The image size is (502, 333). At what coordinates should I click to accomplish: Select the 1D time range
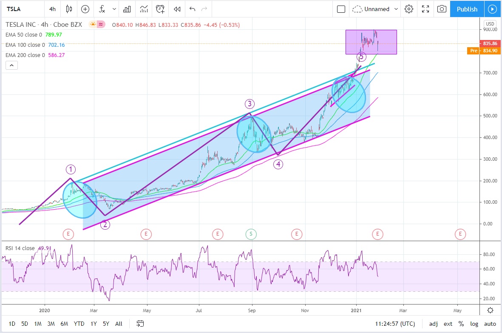click(x=12, y=324)
